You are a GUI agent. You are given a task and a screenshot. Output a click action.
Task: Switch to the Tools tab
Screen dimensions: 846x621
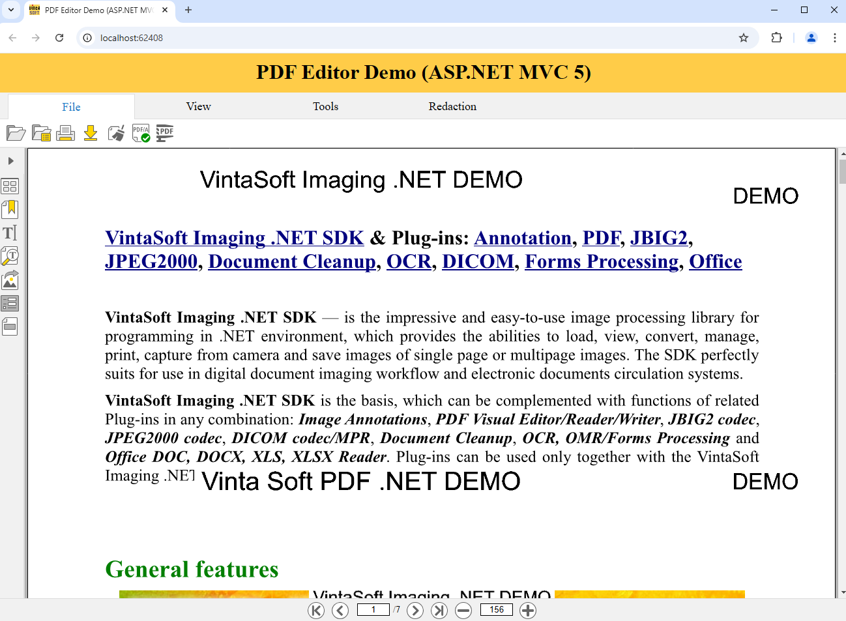325,106
